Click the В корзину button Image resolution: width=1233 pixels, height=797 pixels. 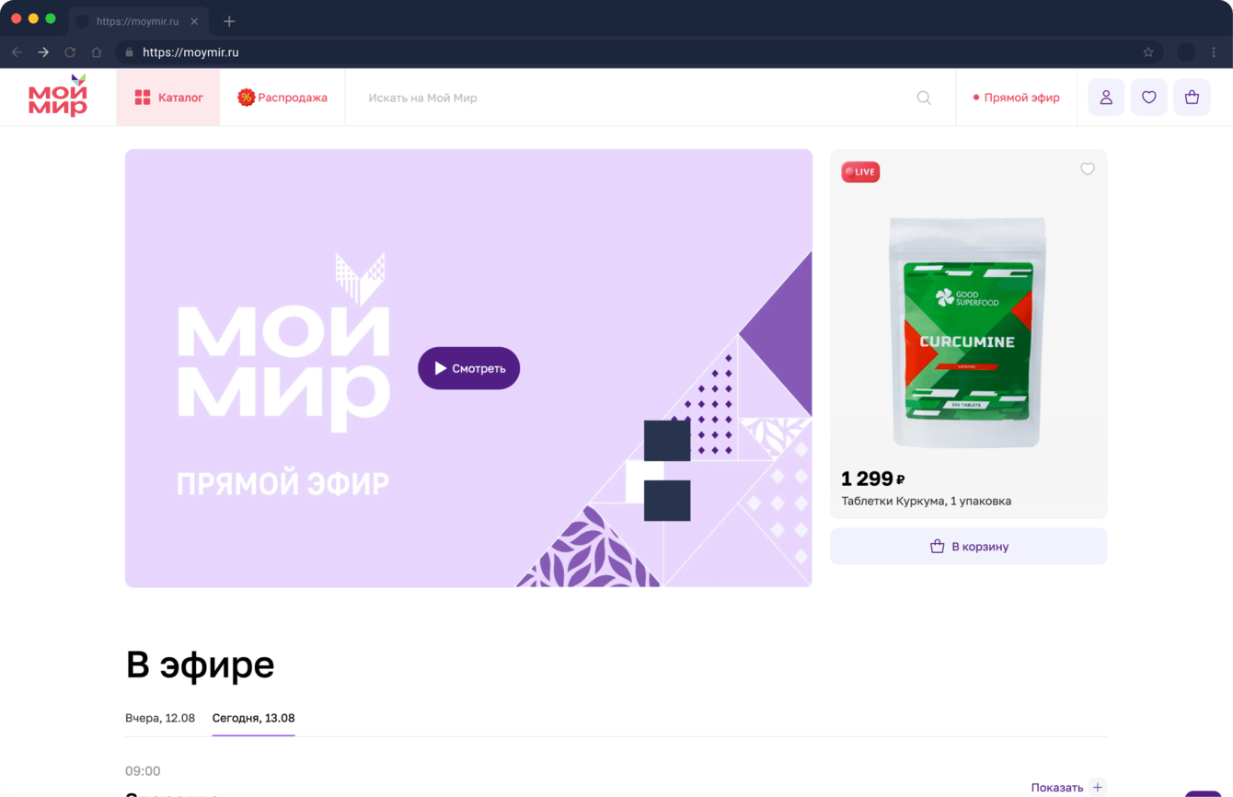coord(969,547)
